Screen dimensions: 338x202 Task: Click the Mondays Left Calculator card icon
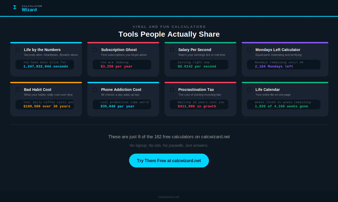249,50
